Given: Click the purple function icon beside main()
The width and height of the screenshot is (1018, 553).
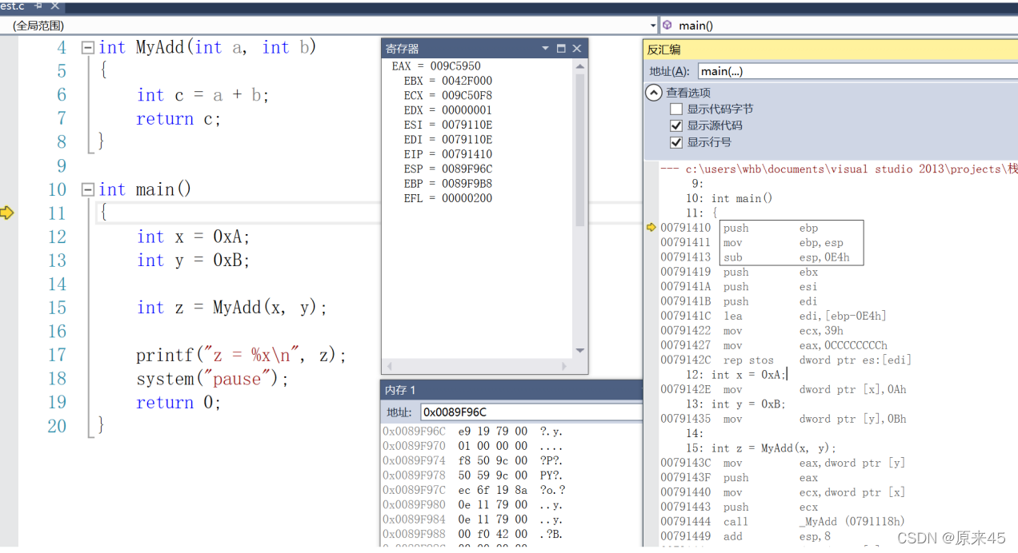Looking at the screenshot, I should pos(667,26).
